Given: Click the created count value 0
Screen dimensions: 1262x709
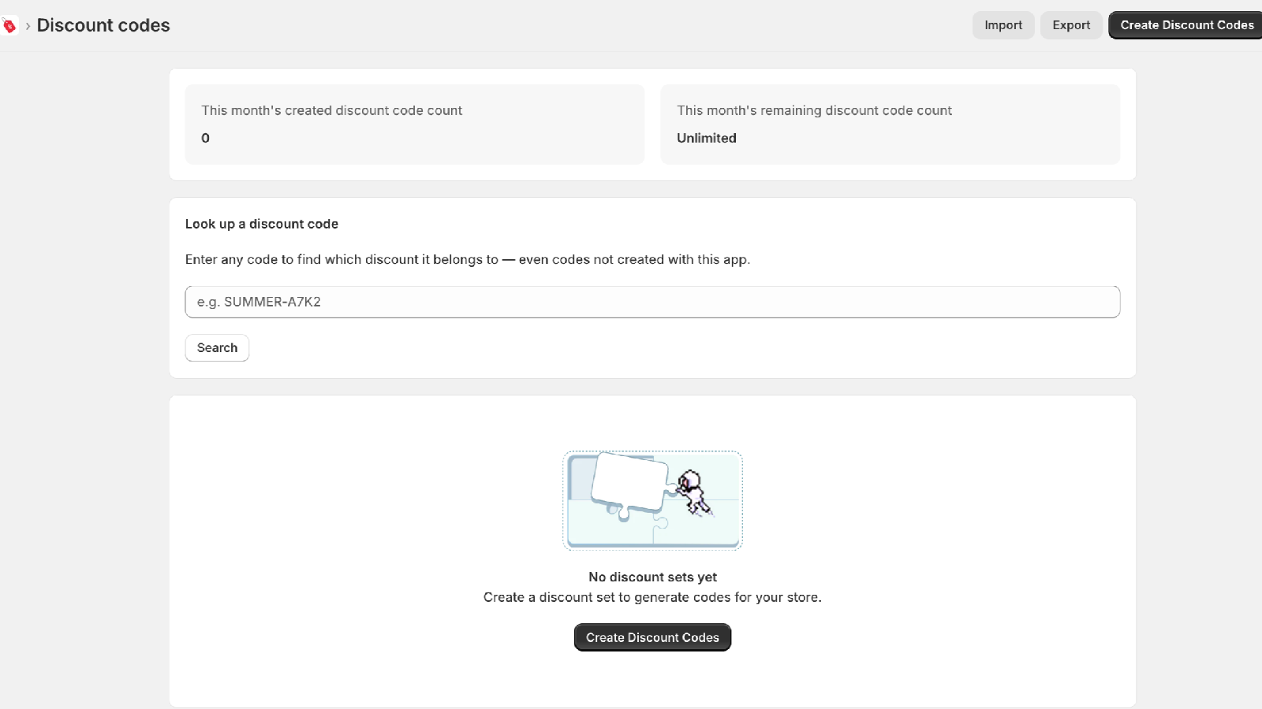Looking at the screenshot, I should click(206, 138).
